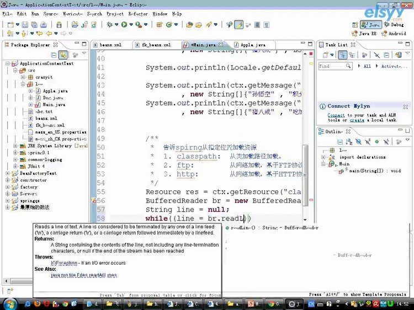Click New Task icon in Task List
This screenshot has height=310, width=414.
point(325,55)
